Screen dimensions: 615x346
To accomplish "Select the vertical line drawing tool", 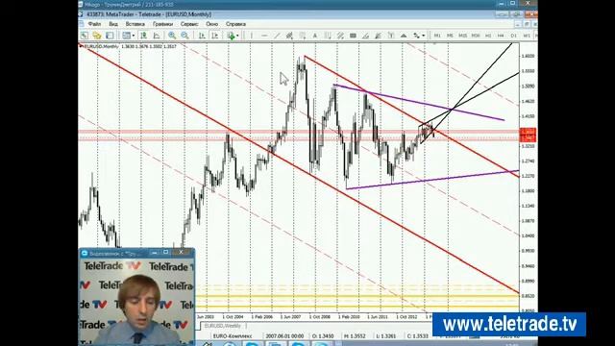I will pos(252,36).
